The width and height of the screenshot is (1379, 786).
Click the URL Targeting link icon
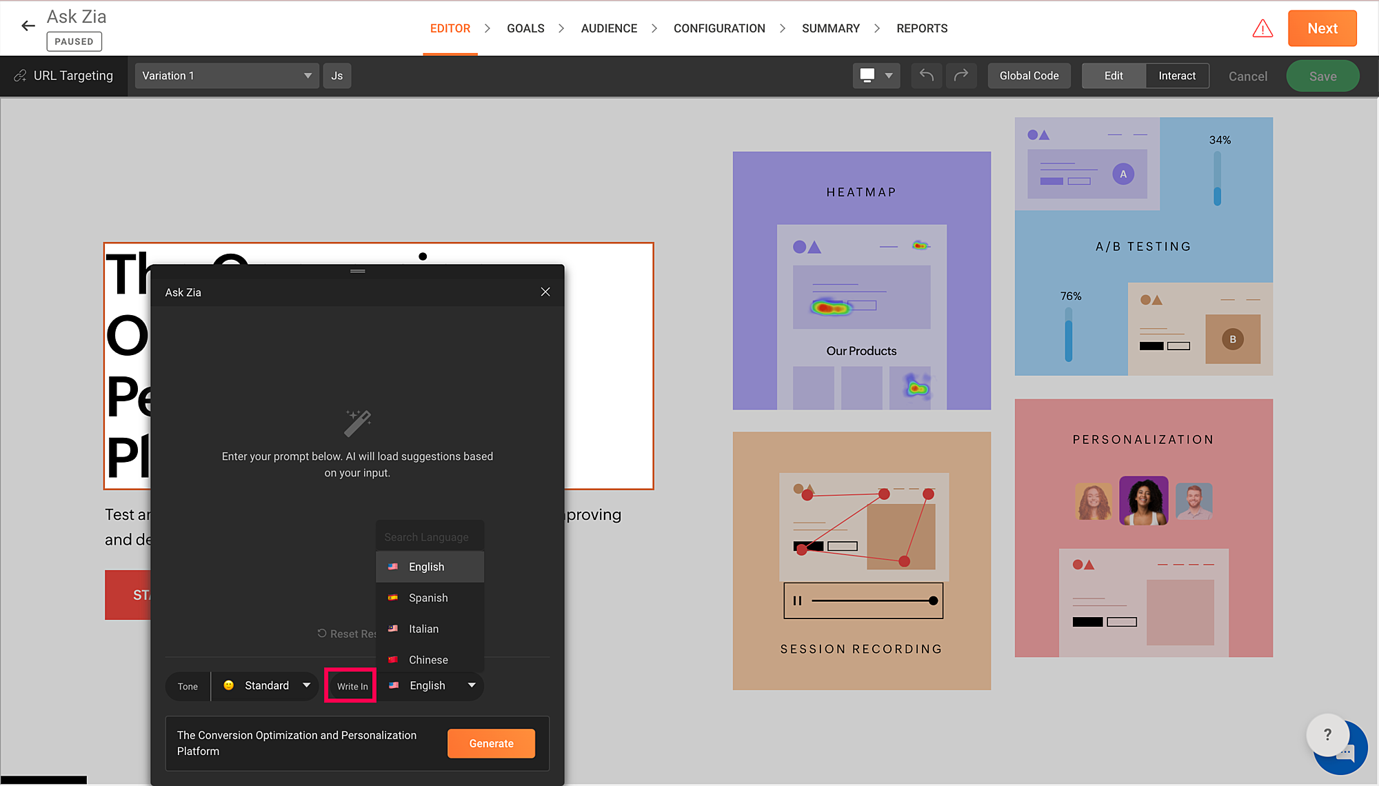(x=21, y=76)
